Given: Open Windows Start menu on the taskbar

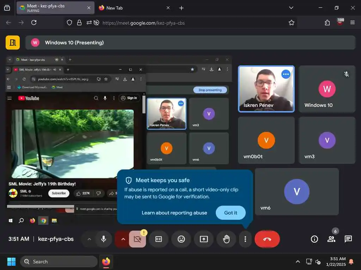Looking at the screenshot, I should pos(11,262).
